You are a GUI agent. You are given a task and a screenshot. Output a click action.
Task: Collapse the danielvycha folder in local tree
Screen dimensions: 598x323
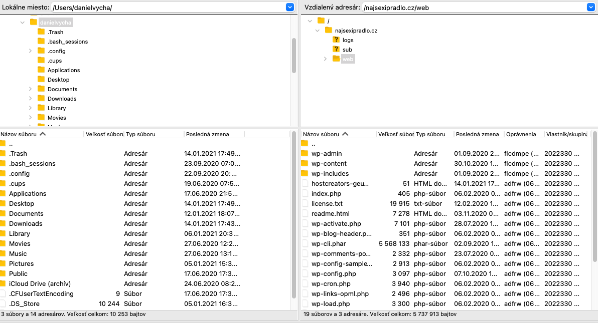tap(23, 23)
